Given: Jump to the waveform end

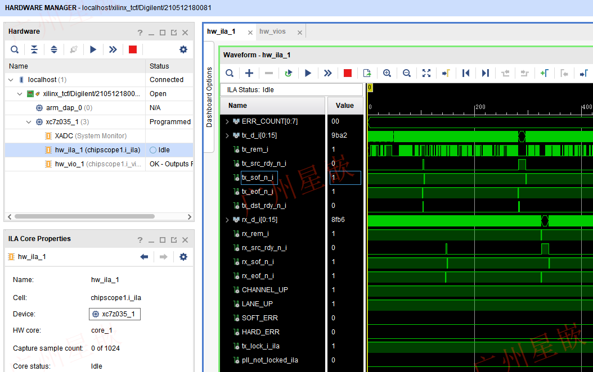Looking at the screenshot, I should coord(485,73).
